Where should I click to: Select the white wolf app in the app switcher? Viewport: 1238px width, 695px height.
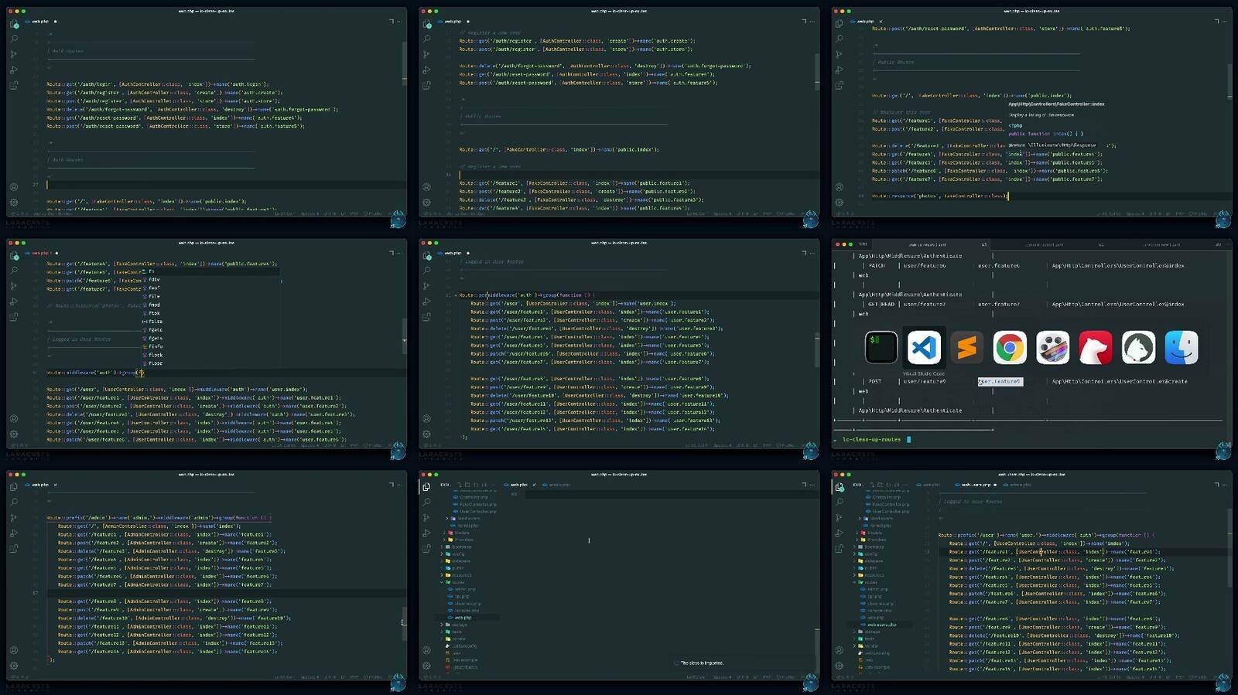coord(1139,347)
